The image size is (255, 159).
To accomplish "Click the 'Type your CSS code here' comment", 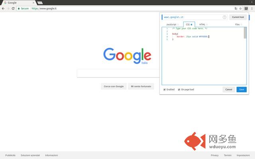I will (190, 28).
